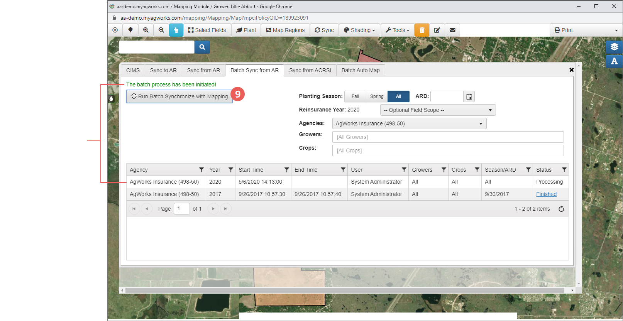623x321 pixels.
Task: Click the browser address bar URL
Action: pyautogui.click(x=214, y=18)
